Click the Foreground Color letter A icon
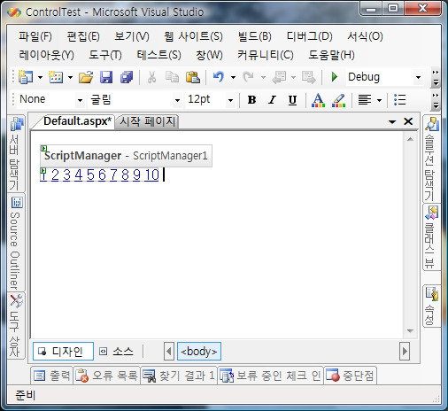Viewport: 448px width, 411px height. tap(318, 100)
